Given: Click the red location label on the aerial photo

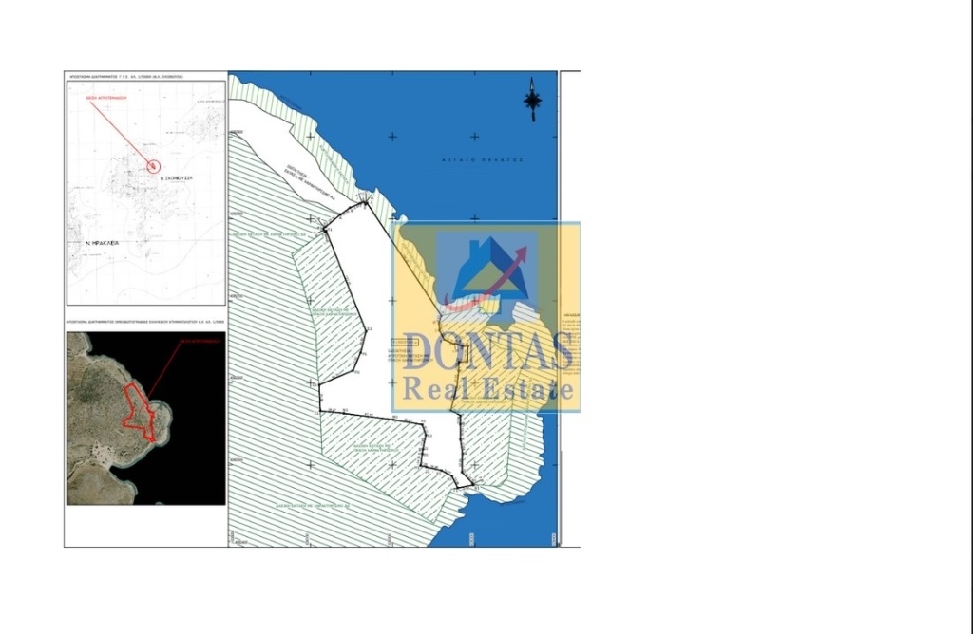Looking at the screenshot, I should pos(200,341).
